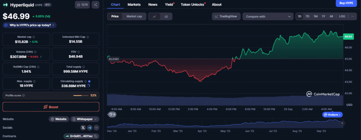Image resolution: width=361 pixels, height=140 pixels.
Task: Open Total supply info icon
Action: pyautogui.click(x=83, y=67)
